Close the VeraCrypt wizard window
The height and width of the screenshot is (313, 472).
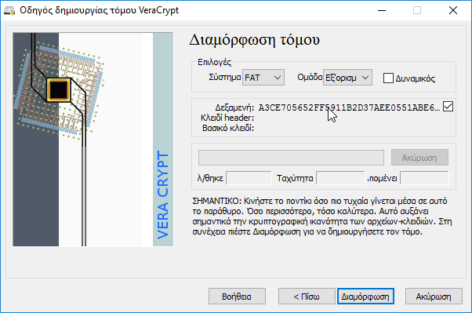point(452,10)
